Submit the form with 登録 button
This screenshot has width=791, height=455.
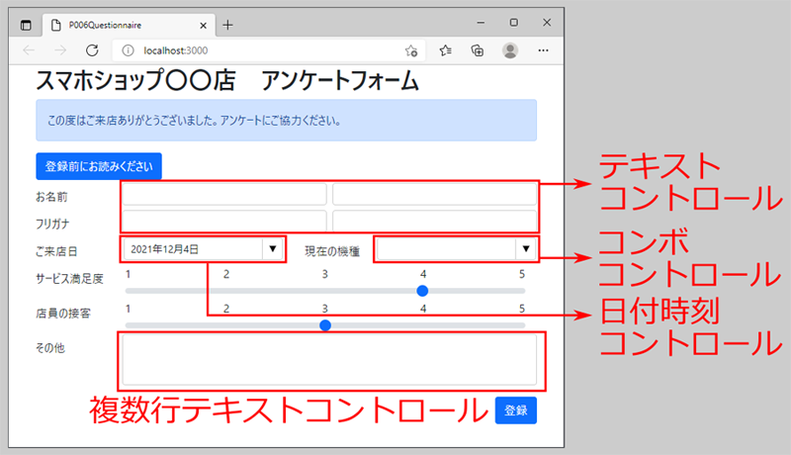pyautogui.click(x=516, y=410)
